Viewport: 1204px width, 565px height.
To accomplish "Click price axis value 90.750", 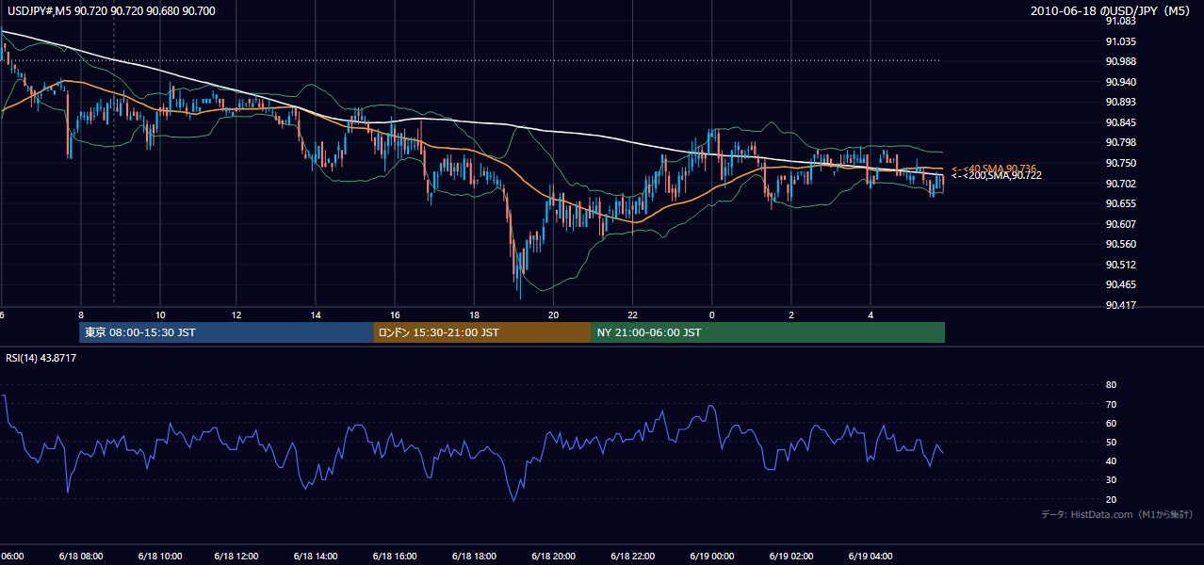I will pyautogui.click(x=1121, y=163).
